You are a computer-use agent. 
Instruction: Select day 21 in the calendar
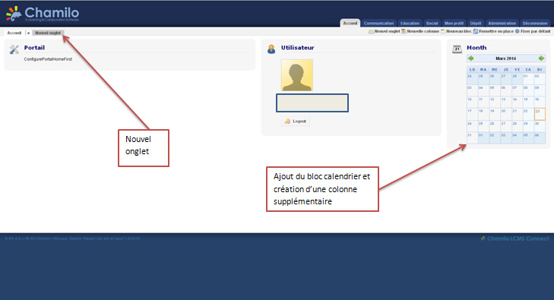[x=517, y=114]
